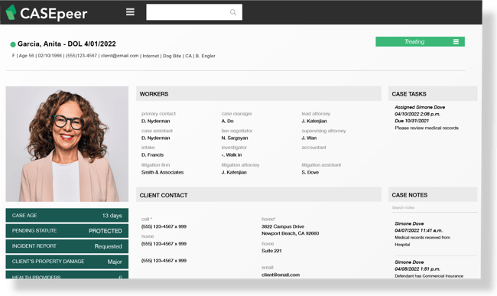Image resolution: width=497 pixels, height=296 pixels.
Task: Click the client@email.com in header details
Action: coord(120,56)
